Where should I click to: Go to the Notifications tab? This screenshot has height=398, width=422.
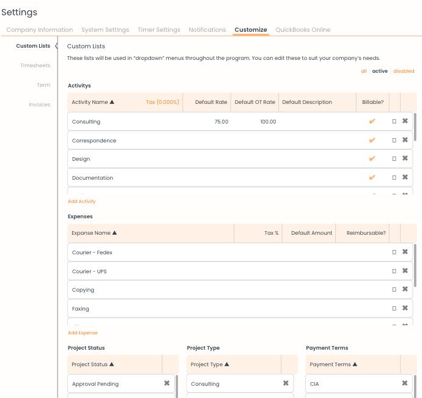(x=207, y=29)
